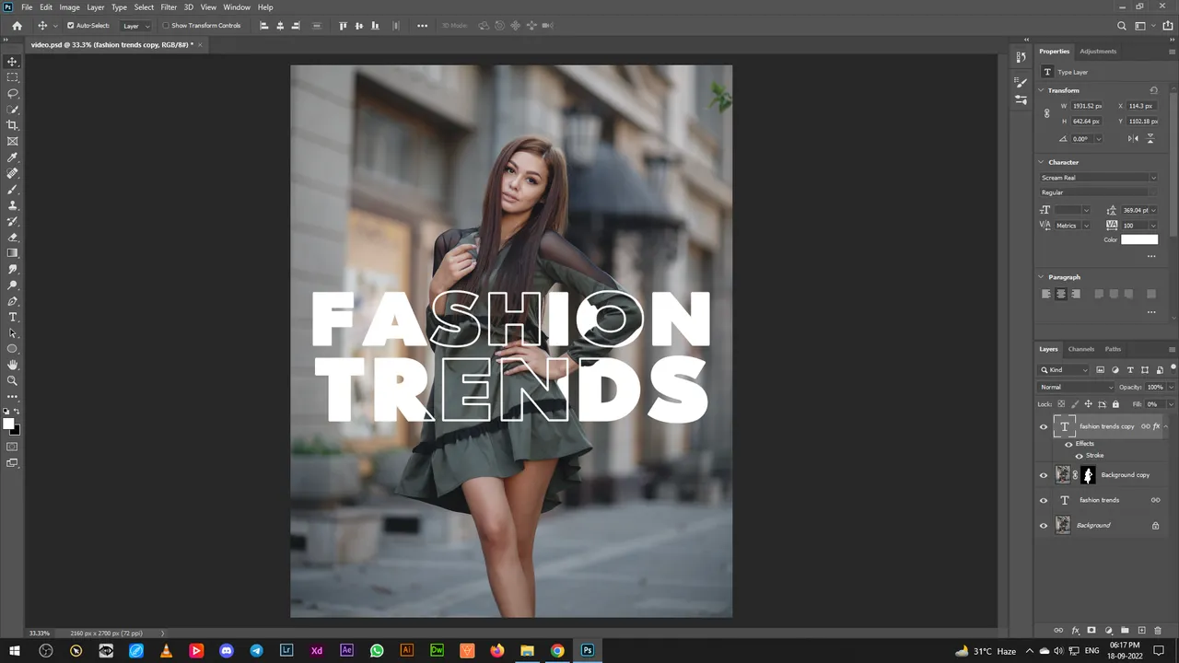Switch to the Channels tab
Screen dimensions: 1179x663
pos(1081,349)
